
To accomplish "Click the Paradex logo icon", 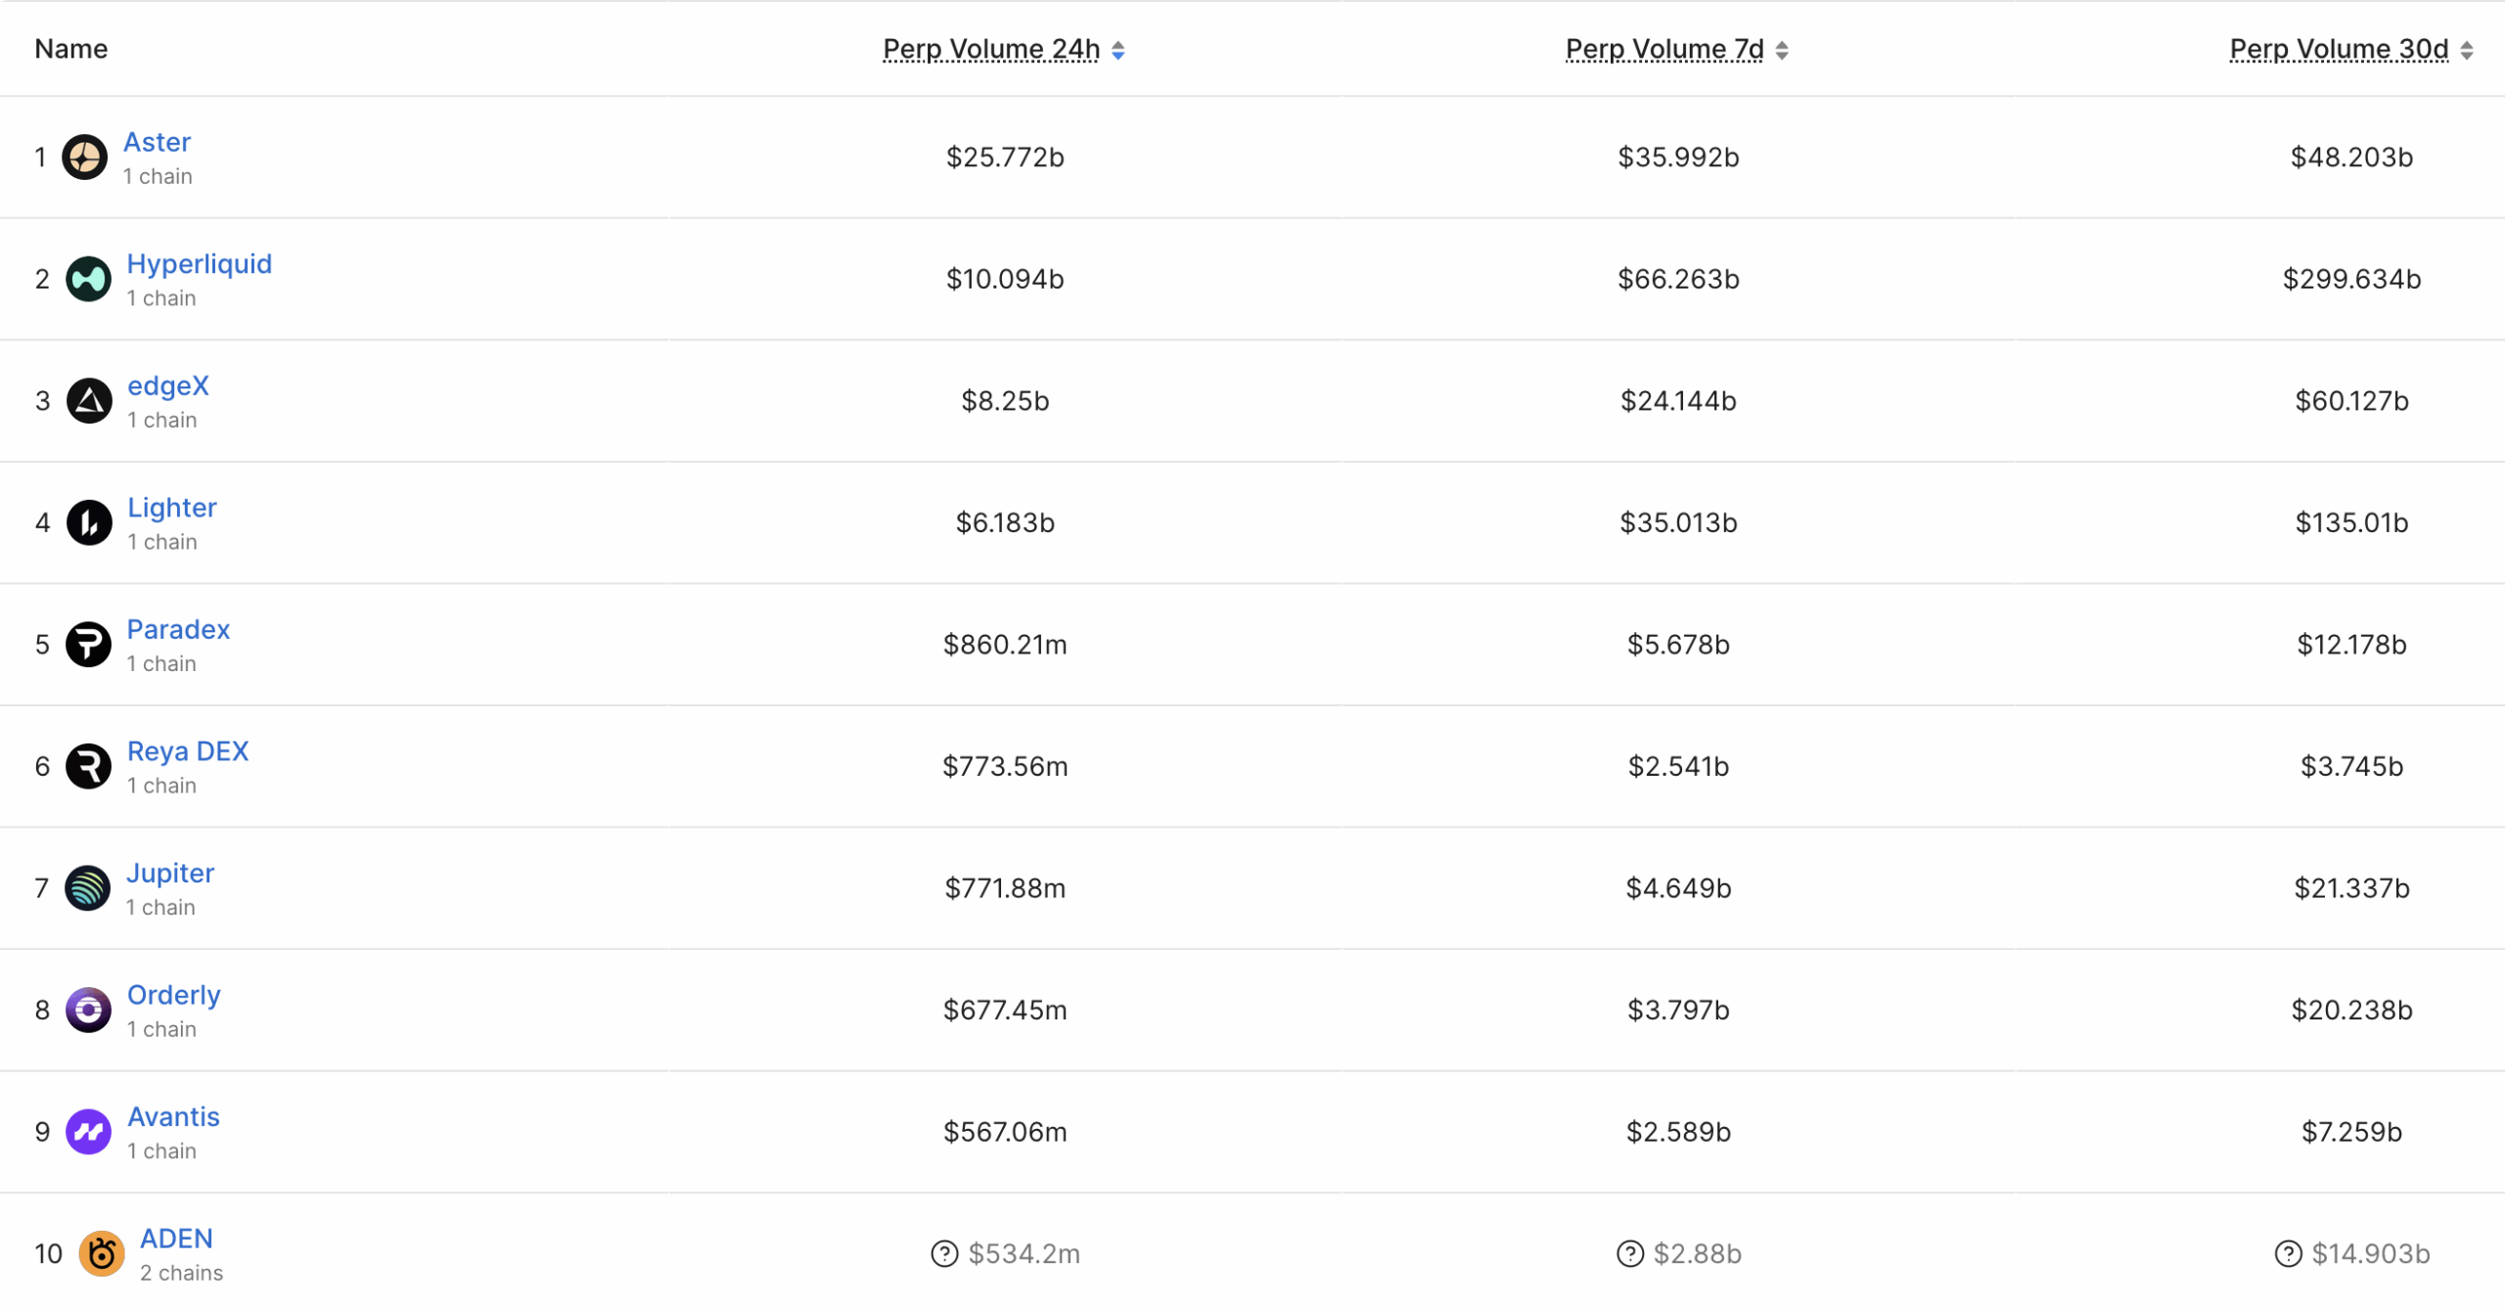I will point(89,645).
